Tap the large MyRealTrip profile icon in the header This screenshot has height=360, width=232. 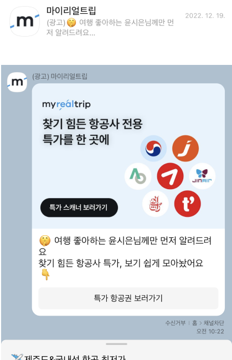(x=24, y=21)
